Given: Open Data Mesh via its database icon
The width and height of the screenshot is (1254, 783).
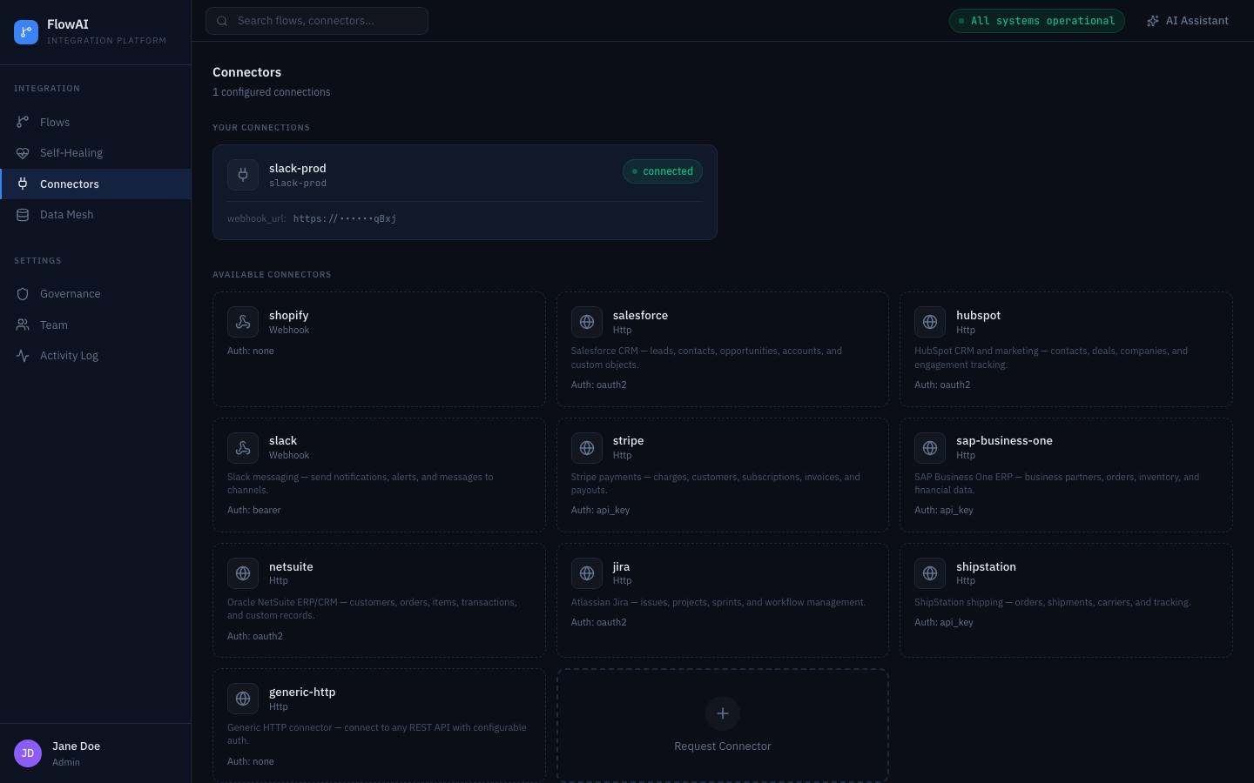Looking at the screenshot, I should [x=23, y=214].
